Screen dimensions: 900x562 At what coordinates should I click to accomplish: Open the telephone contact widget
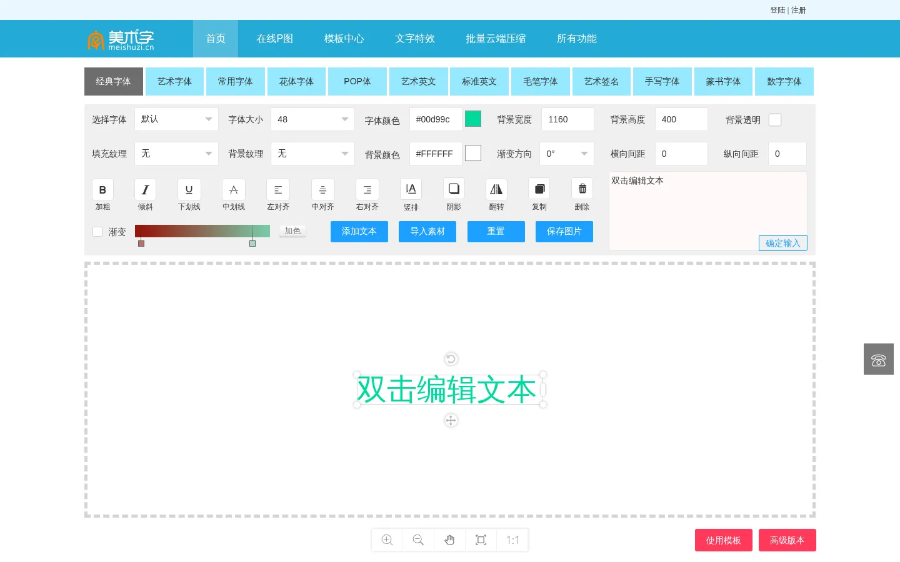pyautogui.click(x=879, y=359)
